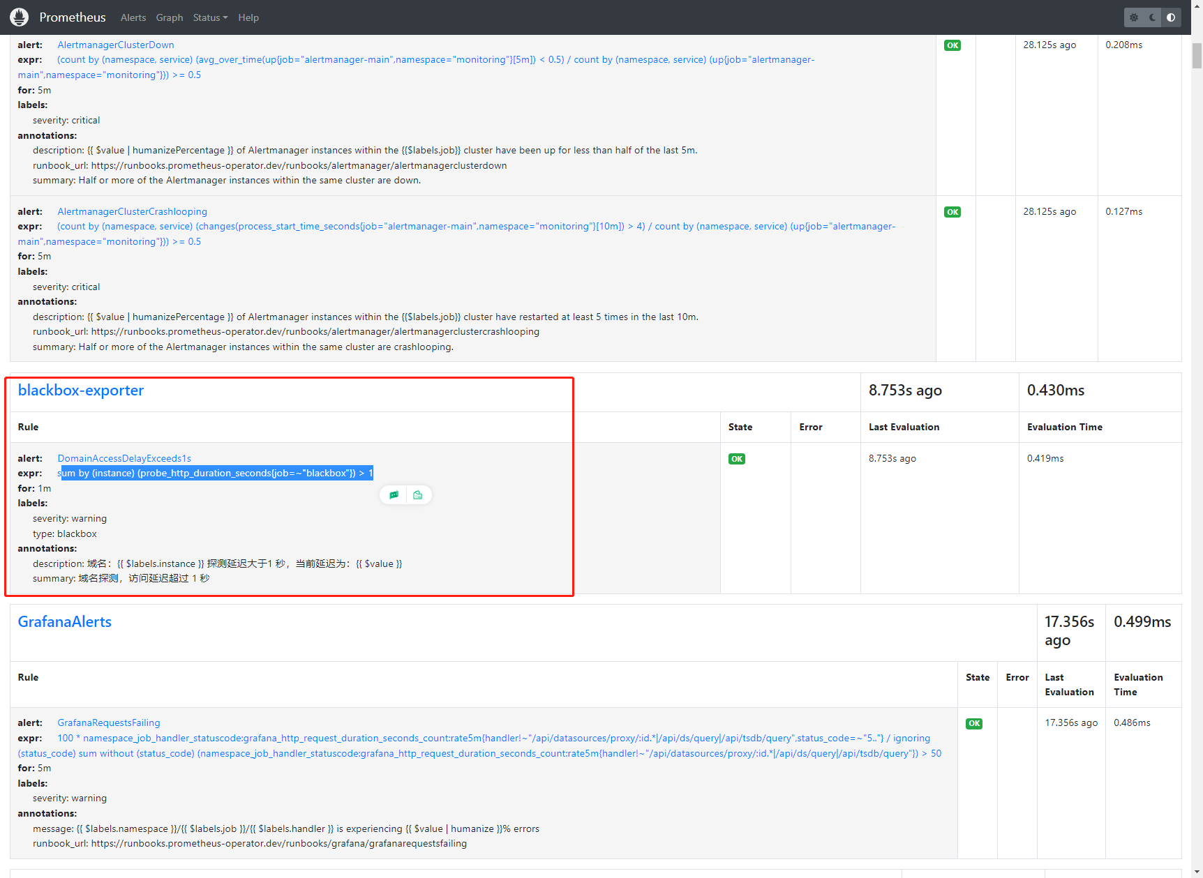Click the alertmanagerclusterdown runbook_url text

point(270,166)
